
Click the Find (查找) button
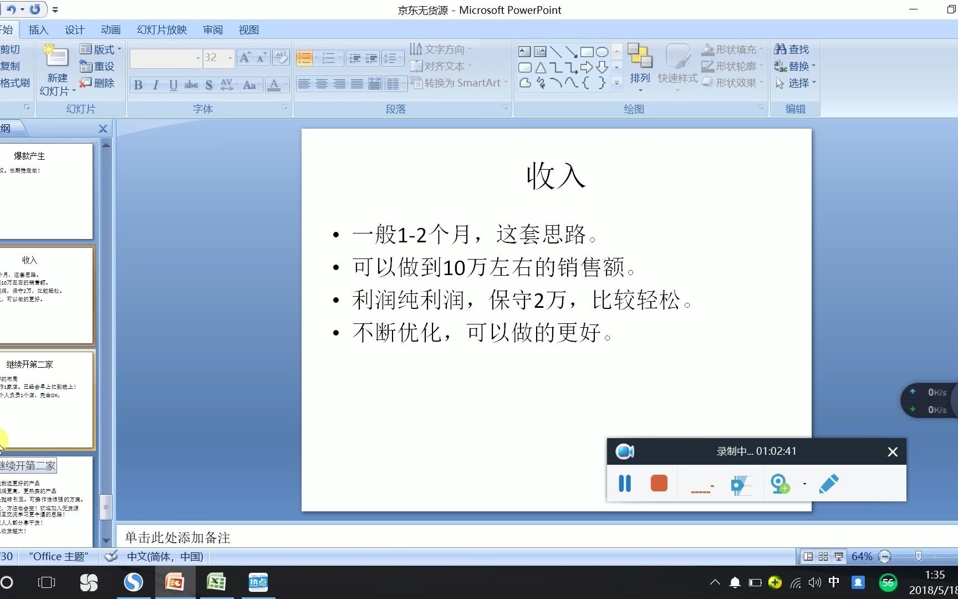(792, 49)
